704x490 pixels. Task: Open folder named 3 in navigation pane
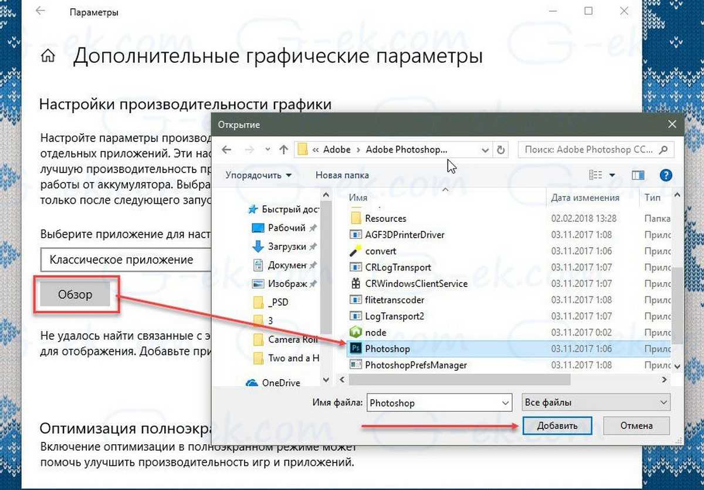[x=262, y=321]
